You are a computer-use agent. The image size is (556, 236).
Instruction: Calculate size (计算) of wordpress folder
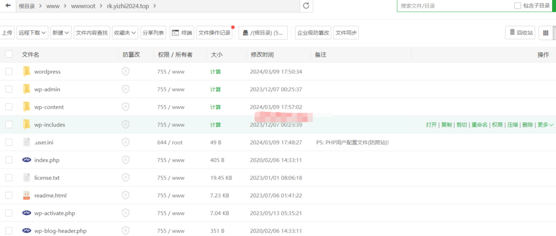click(x=216, y=72)
